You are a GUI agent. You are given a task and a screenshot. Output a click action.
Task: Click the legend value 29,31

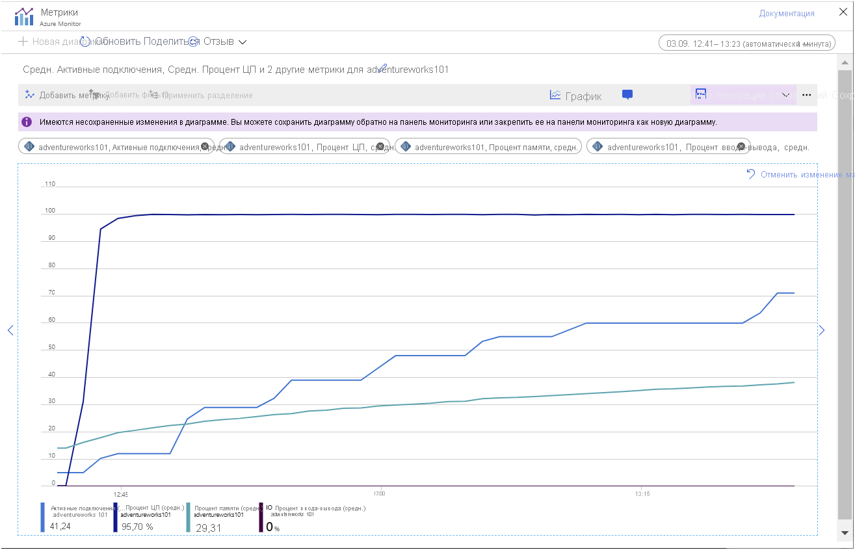click(208, 528)
